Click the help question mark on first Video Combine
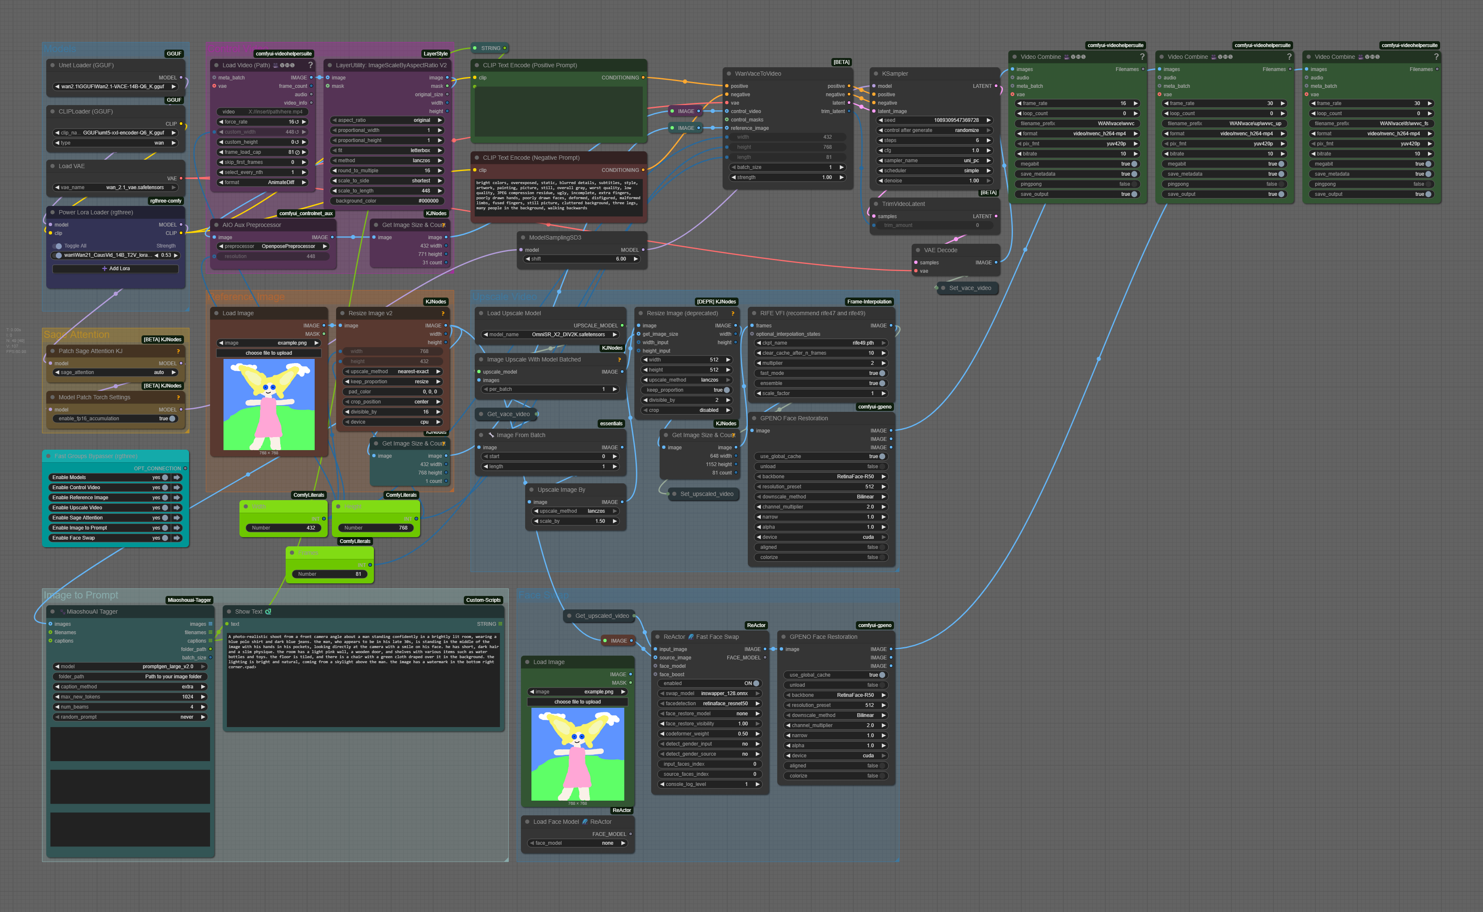Image resolution: width=1483 pixels, height=912 pixels. pyautogui.click(x=1142, y=57)
